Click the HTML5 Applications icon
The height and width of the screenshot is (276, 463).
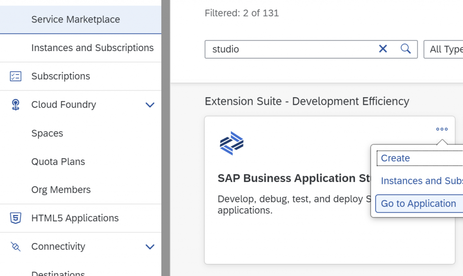pyautogui.click(x=15, y=218)
